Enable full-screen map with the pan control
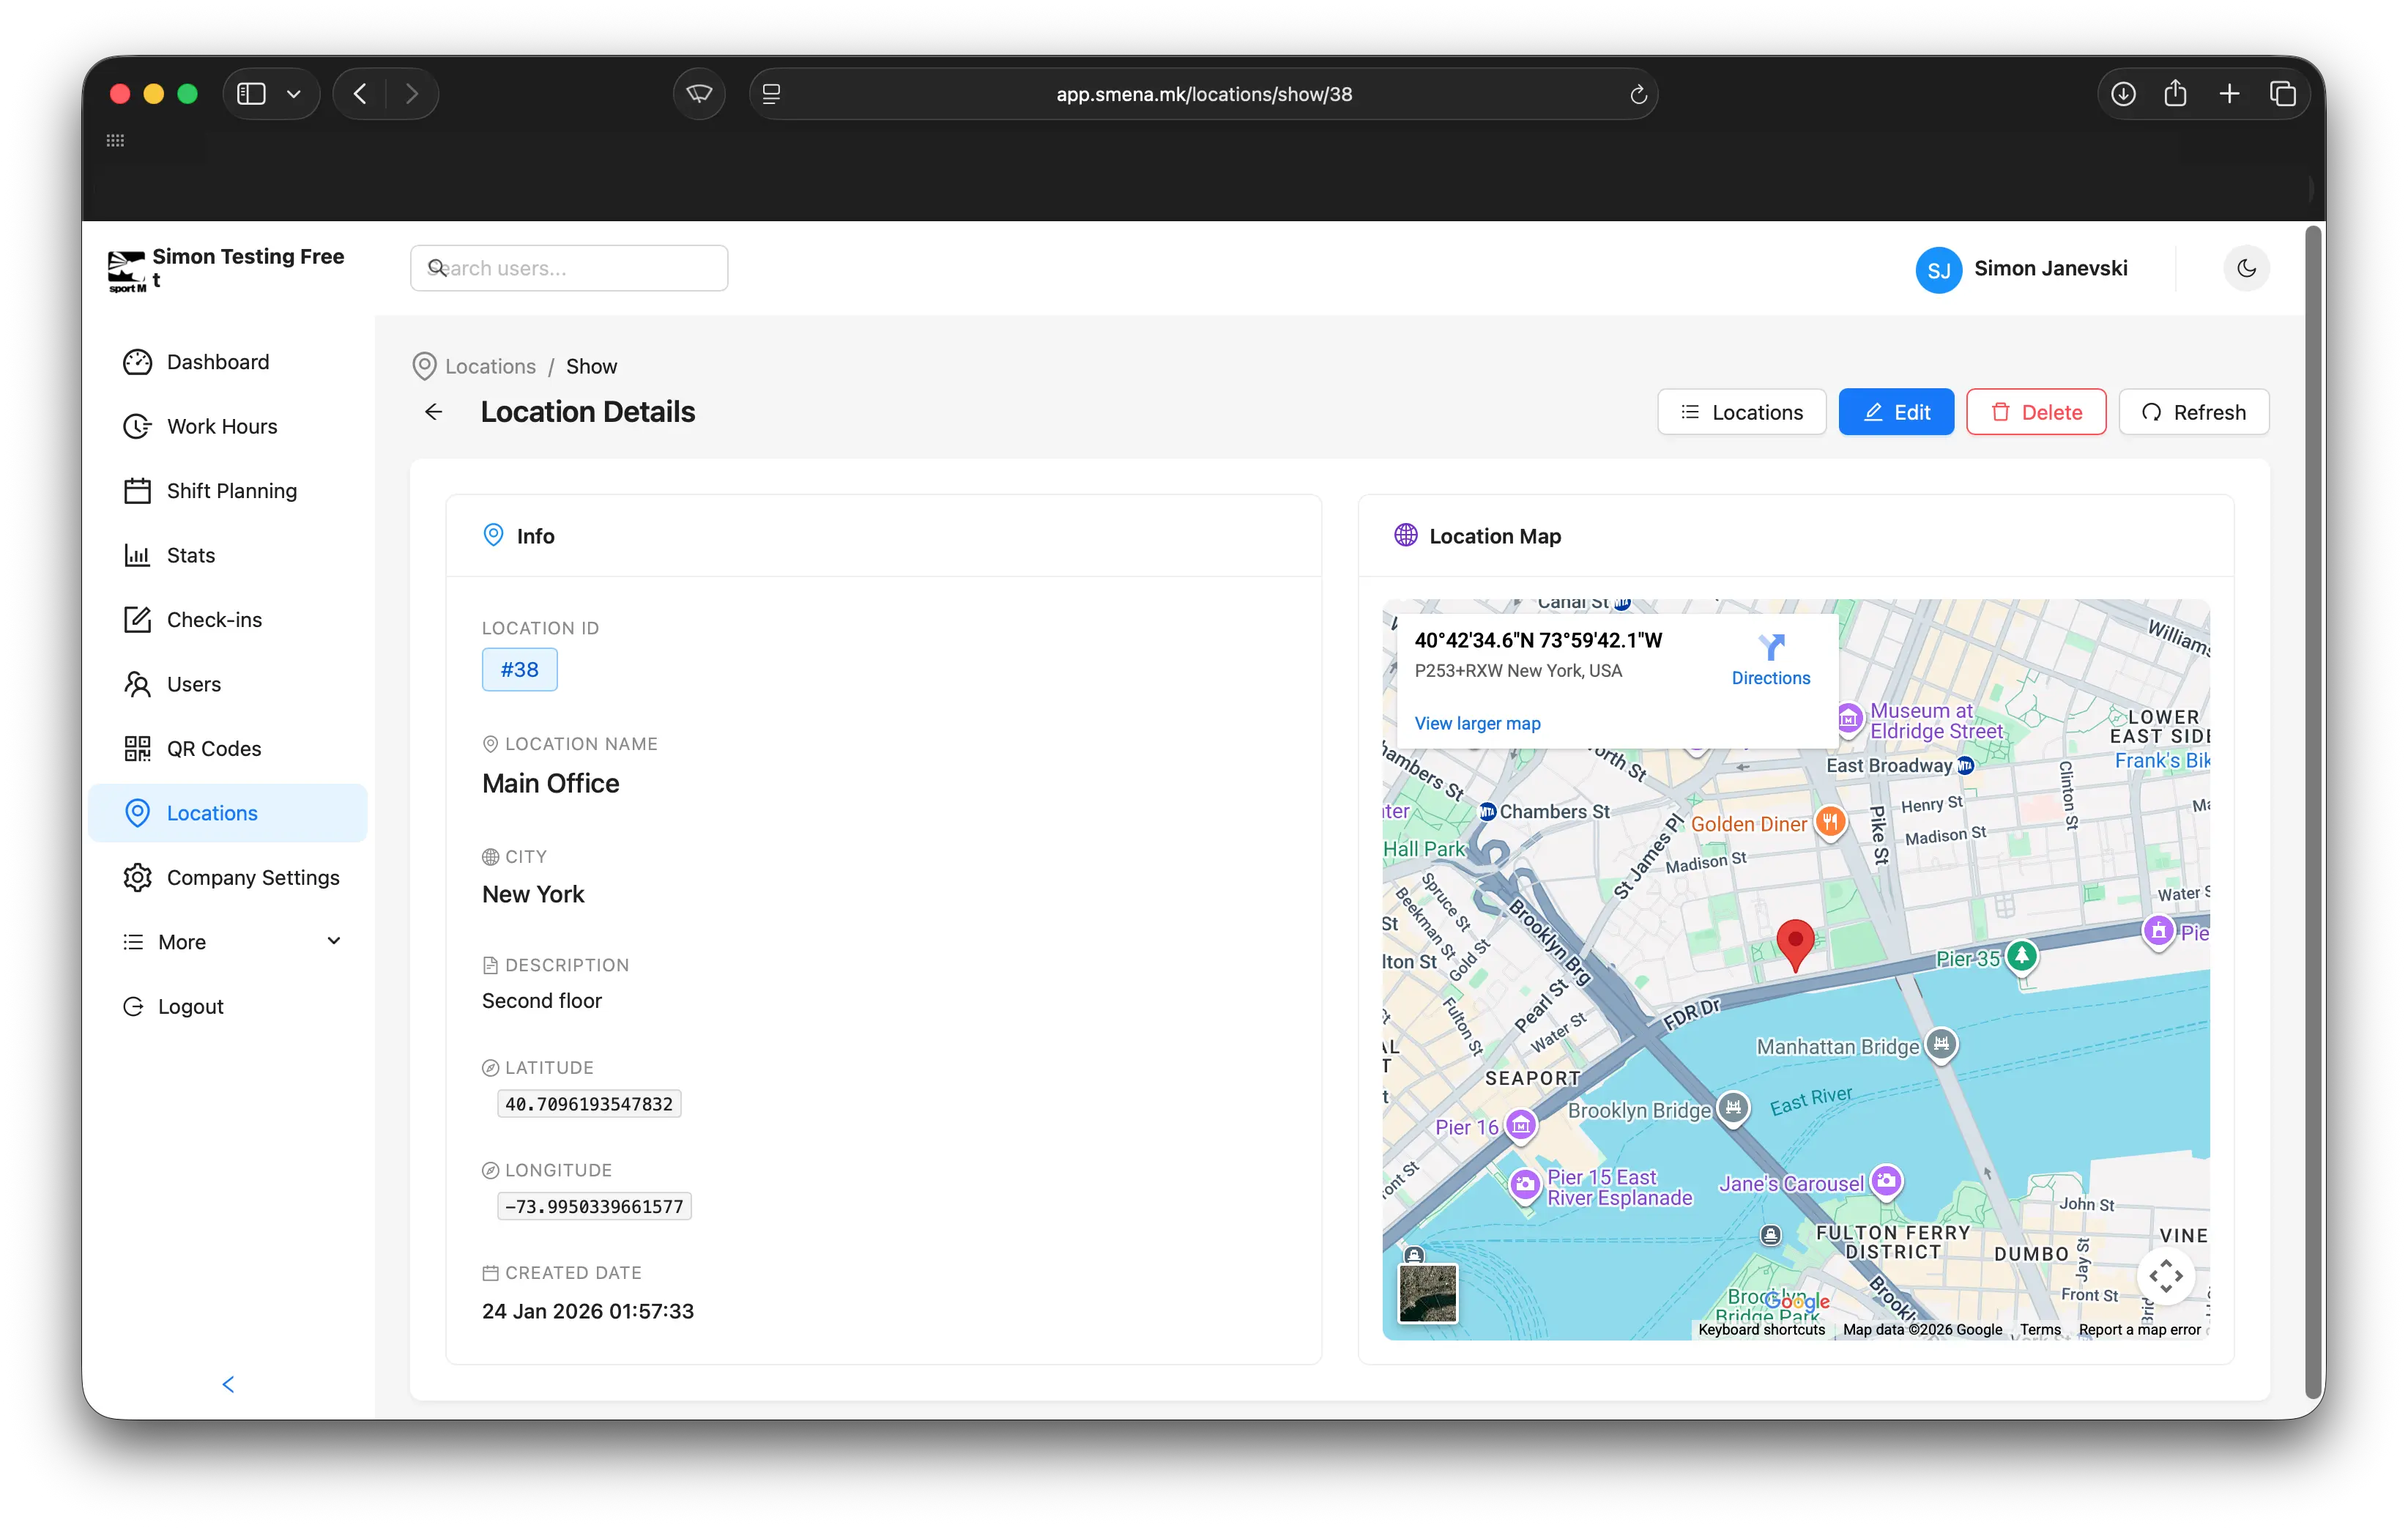 pos(2167,1275)
